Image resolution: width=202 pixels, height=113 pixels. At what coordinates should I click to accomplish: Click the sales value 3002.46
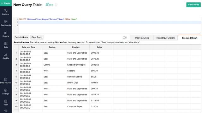click(95, 53)
